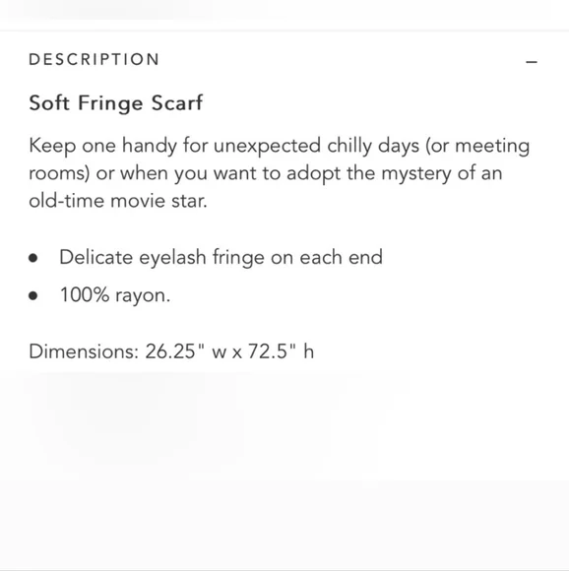Collapse the Description section using minus icon
569x571 pixels.
point(532,62)
